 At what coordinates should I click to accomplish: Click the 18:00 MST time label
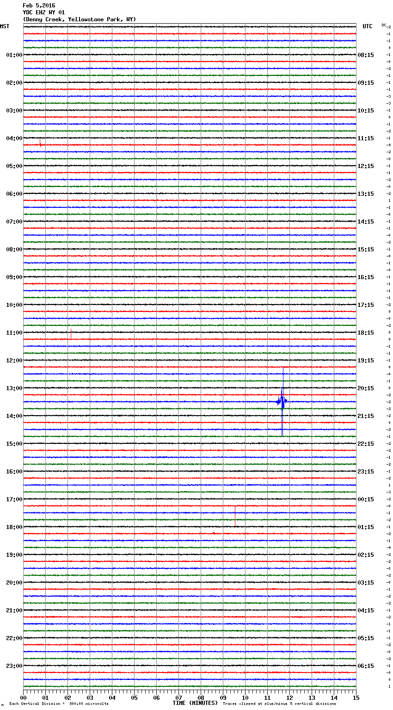pyautogui.click(x=14, y=527)
